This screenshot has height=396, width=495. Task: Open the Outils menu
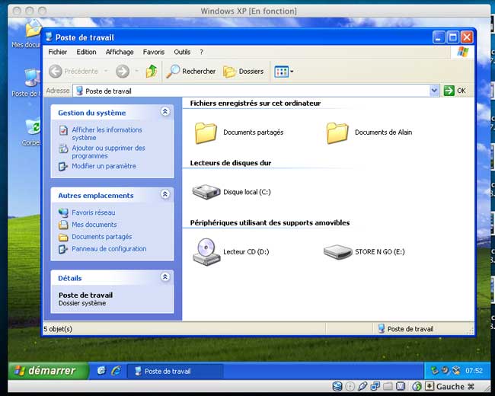pos(182,52)
